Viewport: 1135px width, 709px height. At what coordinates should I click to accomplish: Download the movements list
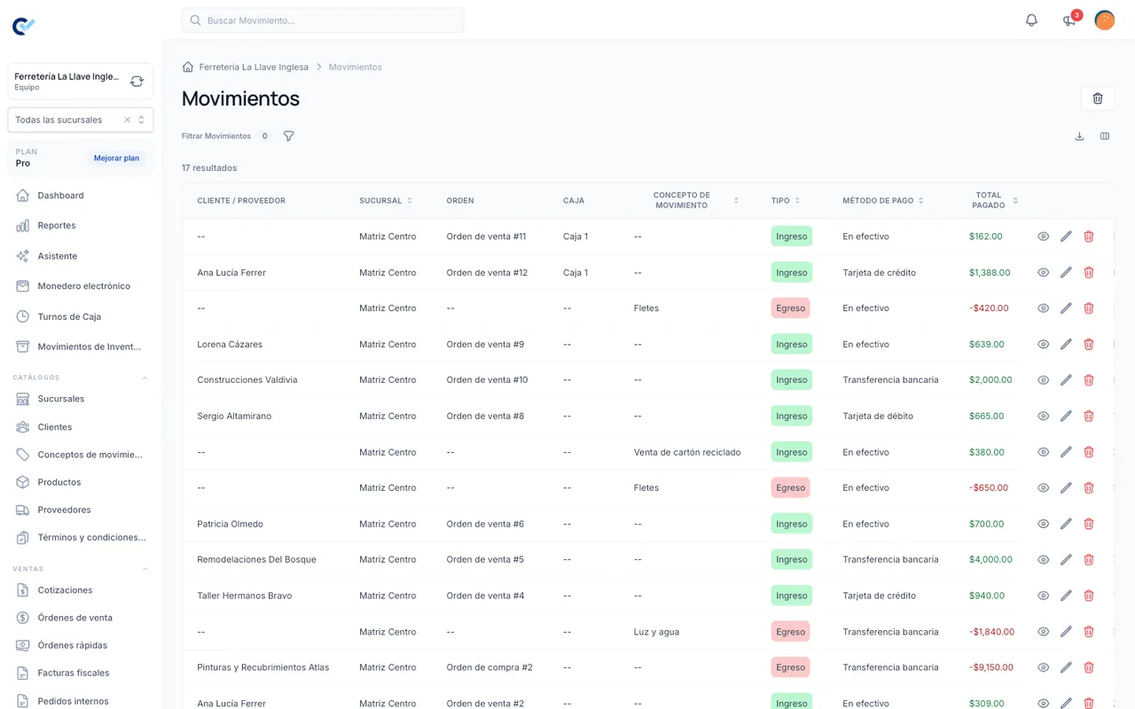click(1079, 136)
